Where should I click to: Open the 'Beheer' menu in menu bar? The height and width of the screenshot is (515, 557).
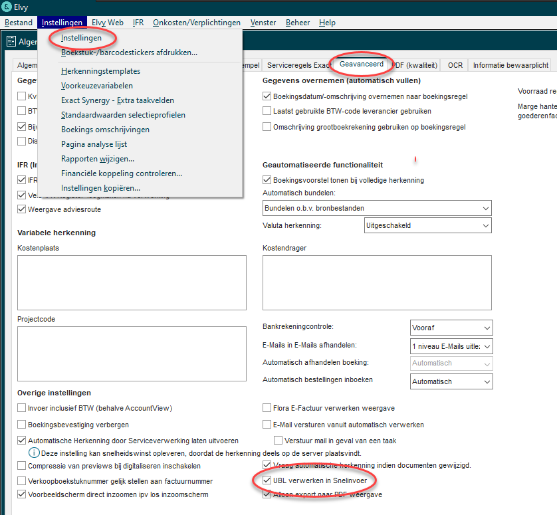298,23
